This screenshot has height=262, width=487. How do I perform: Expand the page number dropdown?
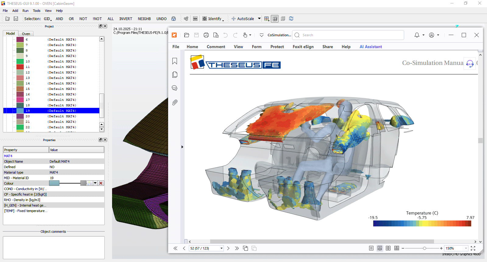tap(221, 248)
